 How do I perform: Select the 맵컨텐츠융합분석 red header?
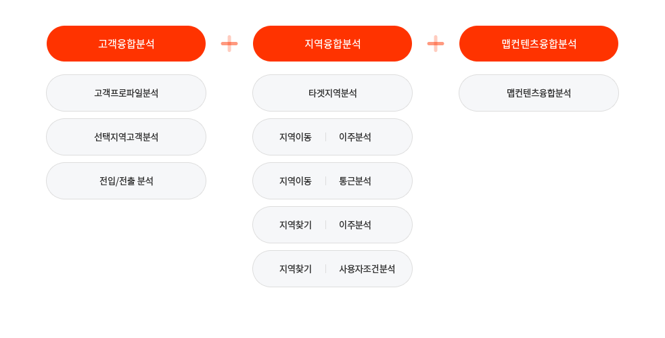[538, 44]
